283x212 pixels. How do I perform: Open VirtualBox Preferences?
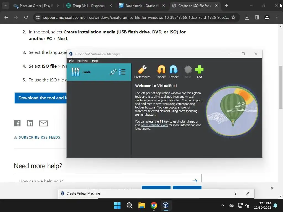click(x=142, y=72)
